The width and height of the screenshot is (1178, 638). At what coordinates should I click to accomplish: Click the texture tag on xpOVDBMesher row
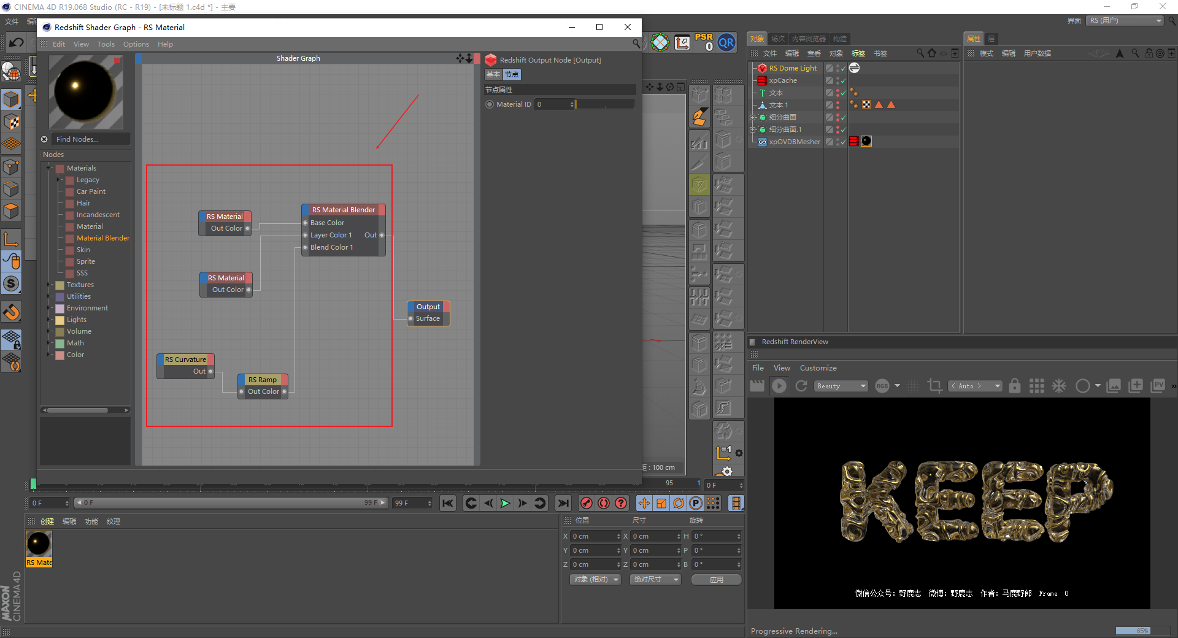866,142
